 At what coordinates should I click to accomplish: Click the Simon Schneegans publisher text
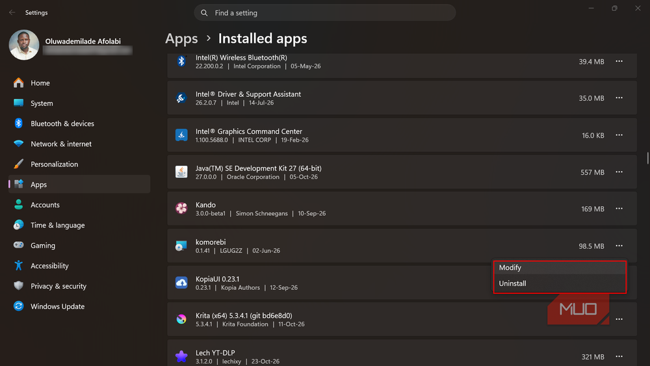pyautogui.click(x=261, y=213)
